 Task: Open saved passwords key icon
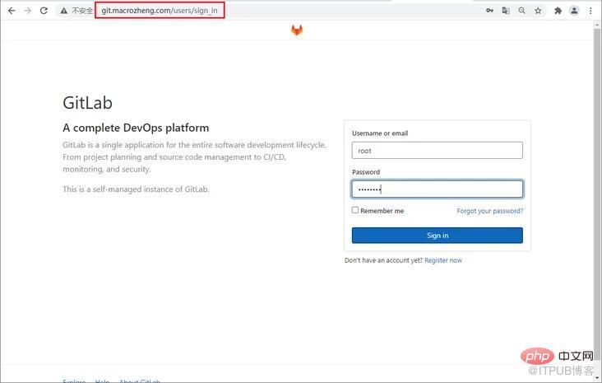(489, 11)
